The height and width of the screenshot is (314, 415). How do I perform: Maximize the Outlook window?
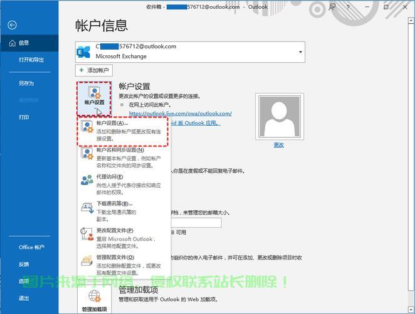coord(386,7)
